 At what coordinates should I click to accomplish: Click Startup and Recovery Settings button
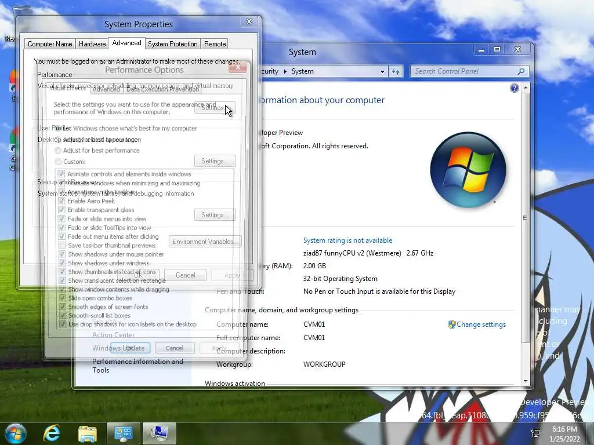[x=215, y=215]
